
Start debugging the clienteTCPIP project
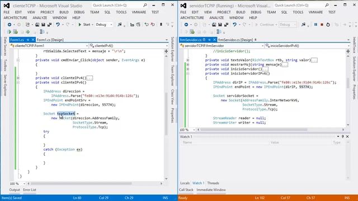coord(84,25)
